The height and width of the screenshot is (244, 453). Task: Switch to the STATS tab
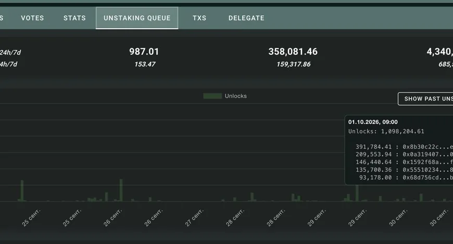(74, 18)
